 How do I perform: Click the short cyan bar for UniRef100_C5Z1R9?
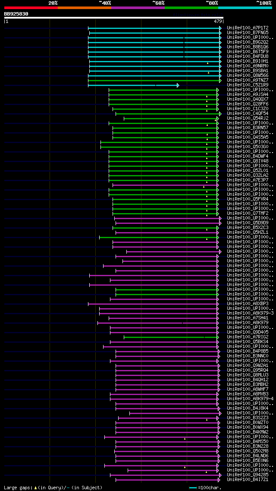coord(133,85)
